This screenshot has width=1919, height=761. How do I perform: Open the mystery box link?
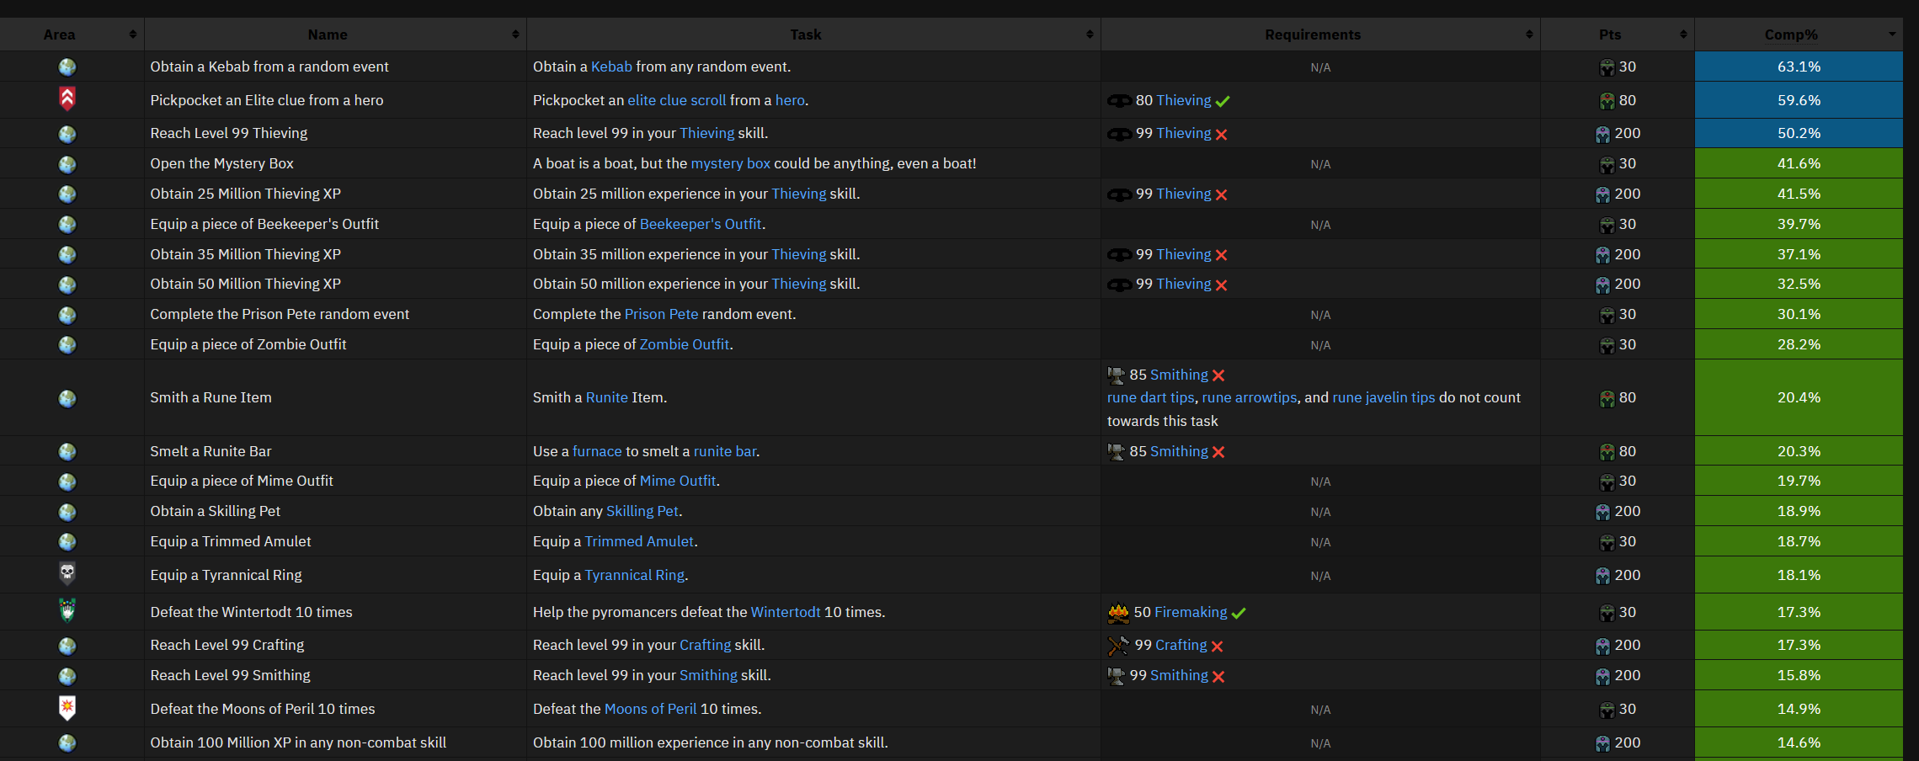point(730,163)
